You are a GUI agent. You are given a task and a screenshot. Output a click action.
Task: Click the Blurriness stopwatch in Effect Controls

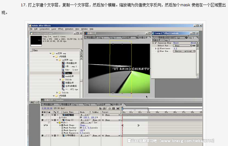point(158,48)
